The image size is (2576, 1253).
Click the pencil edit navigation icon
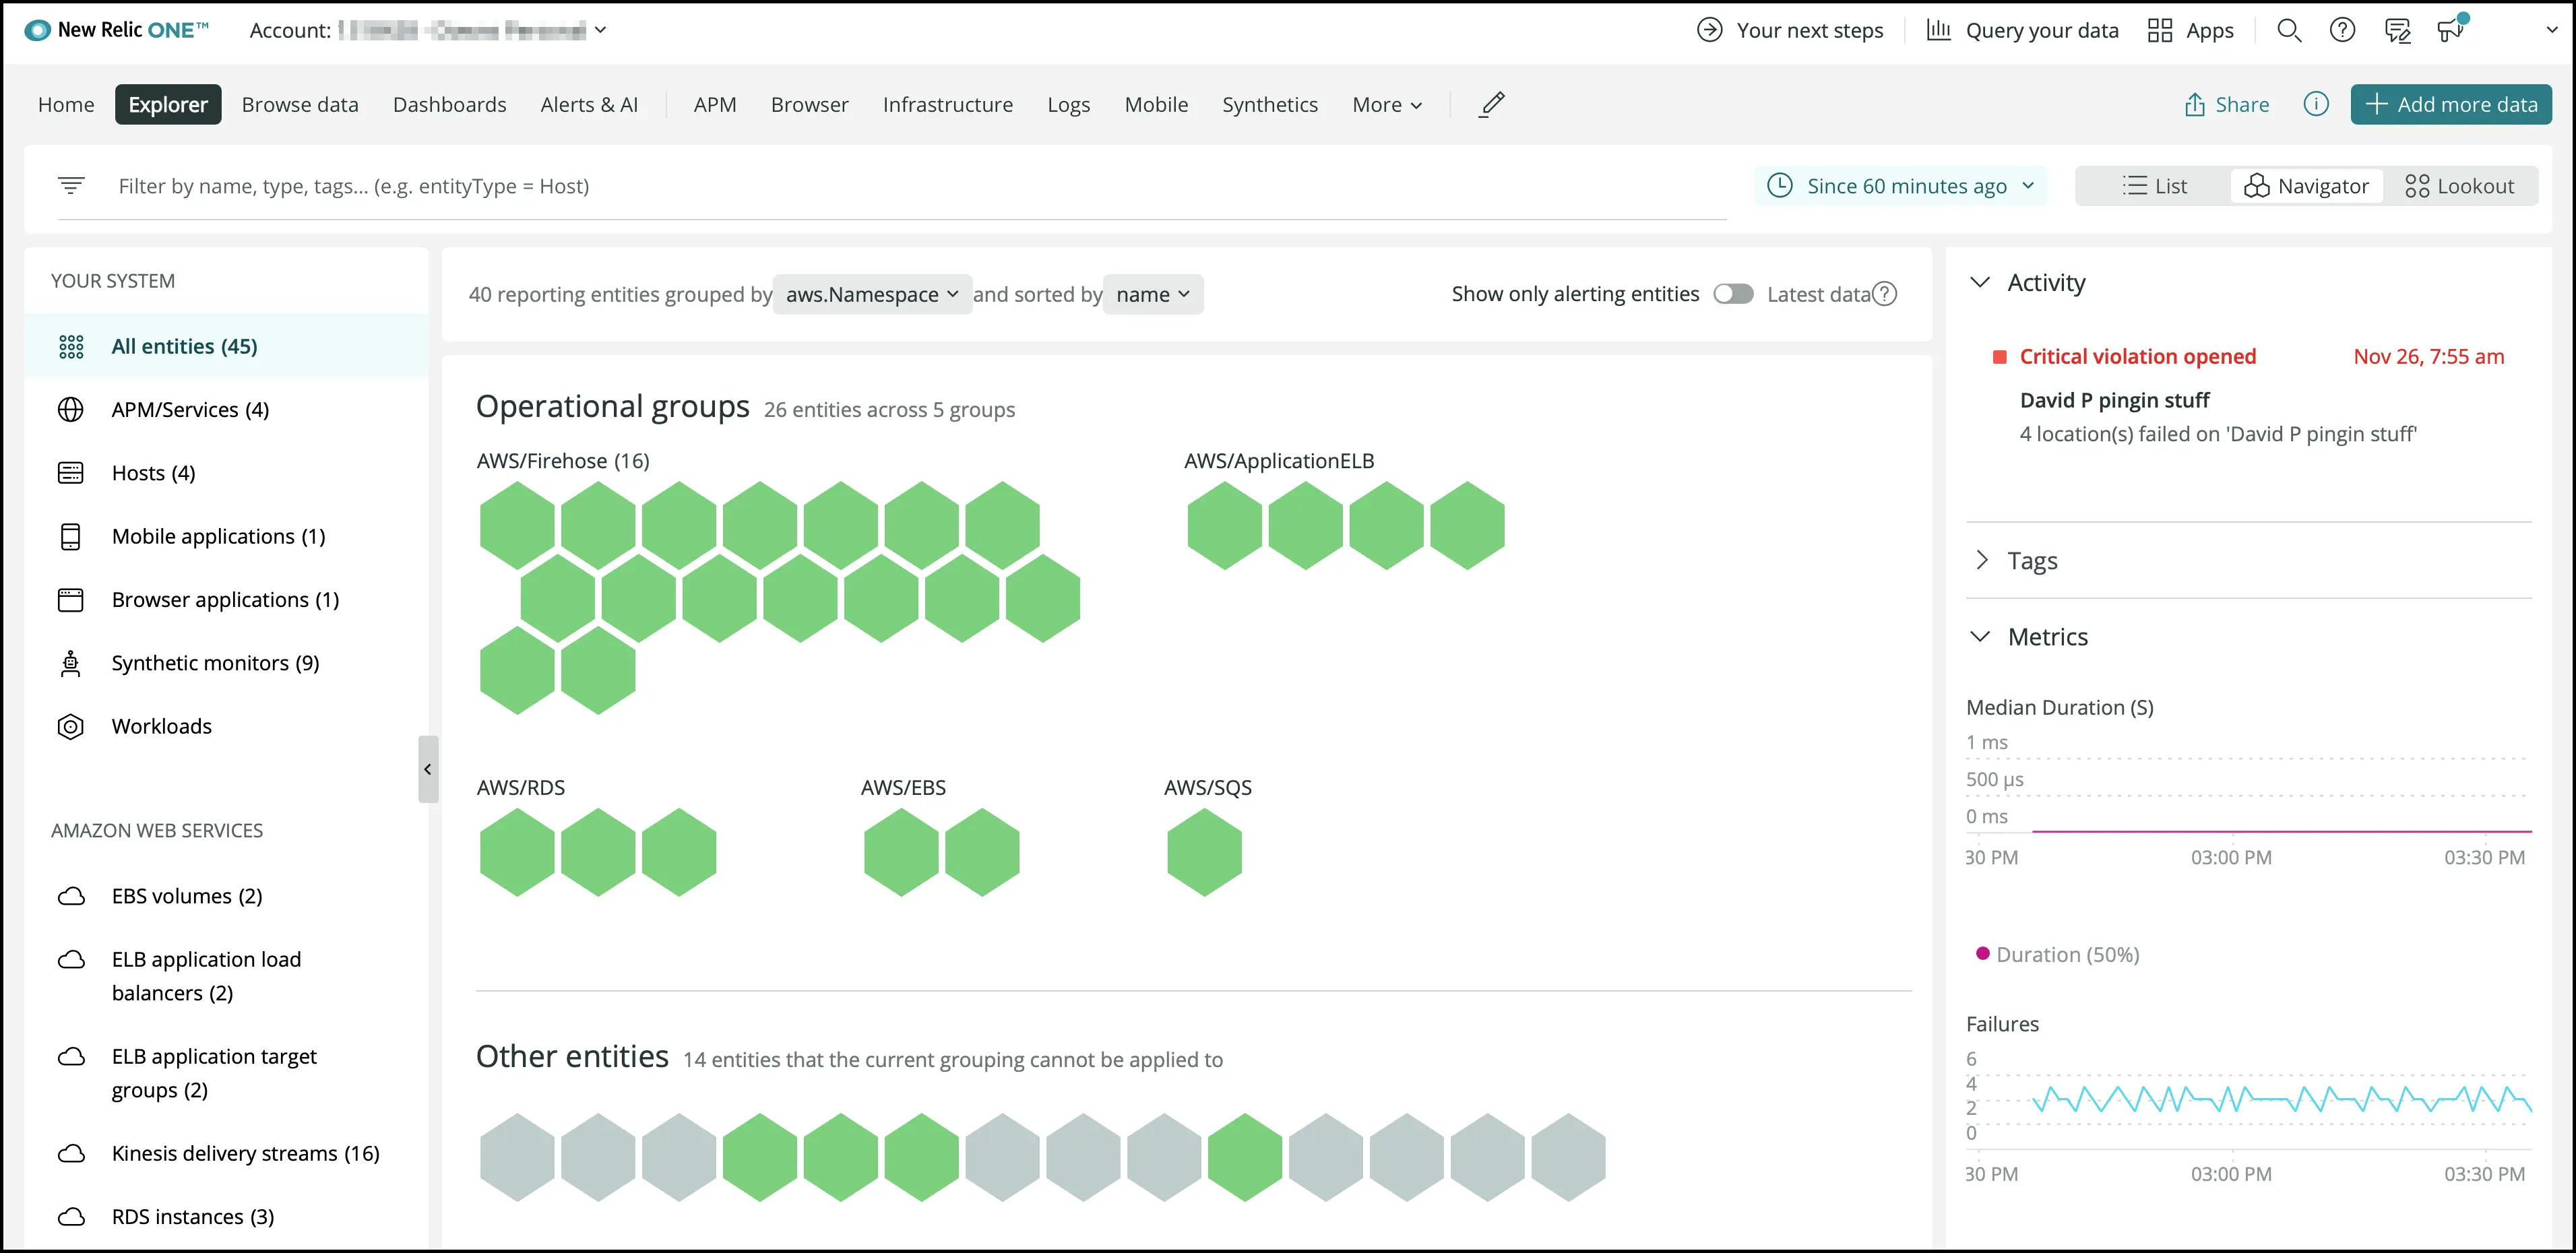1491,104
